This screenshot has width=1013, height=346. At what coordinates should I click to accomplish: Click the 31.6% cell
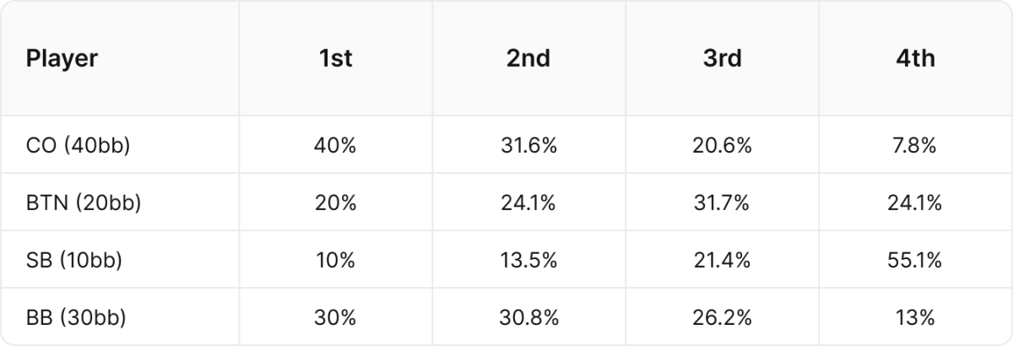click(x=529, y=145)
